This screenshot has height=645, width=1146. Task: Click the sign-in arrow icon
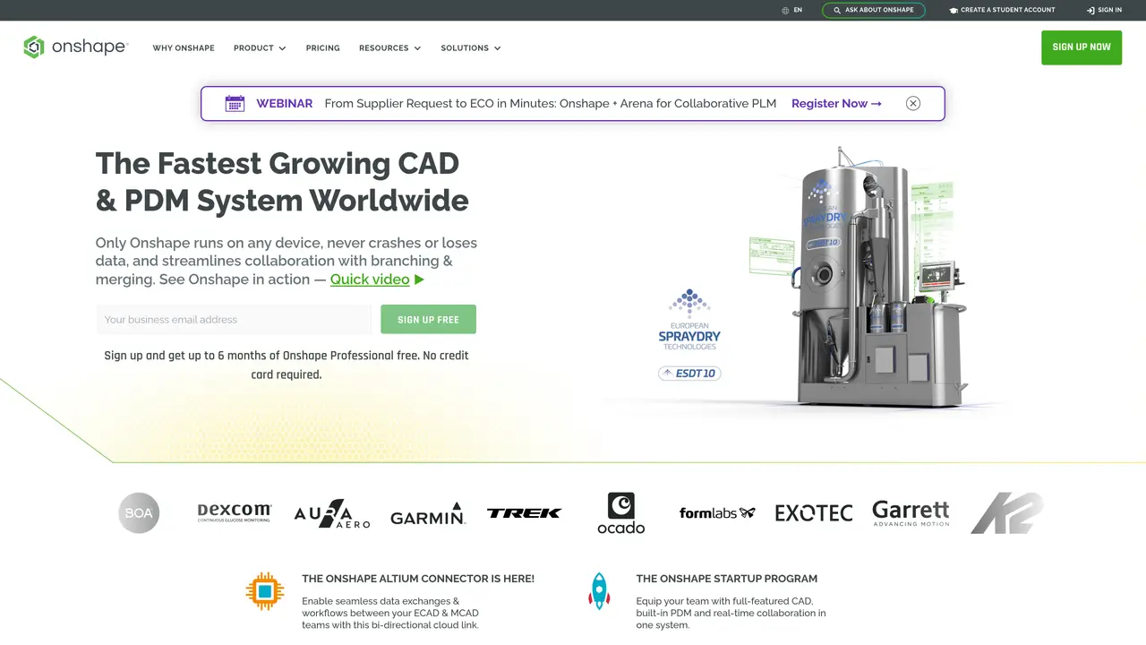coord(1090,10)
